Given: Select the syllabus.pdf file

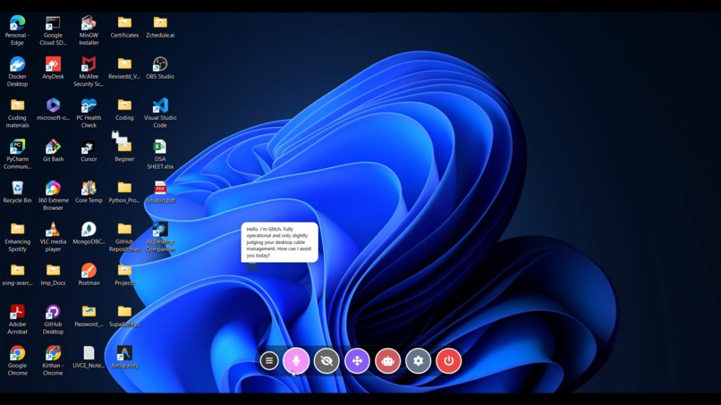Looking at the screenshot, I should [160, 192].
